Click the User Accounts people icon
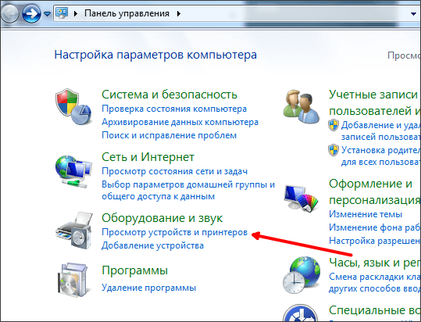The width and height of the screenshot is (421, 322). 301,107
